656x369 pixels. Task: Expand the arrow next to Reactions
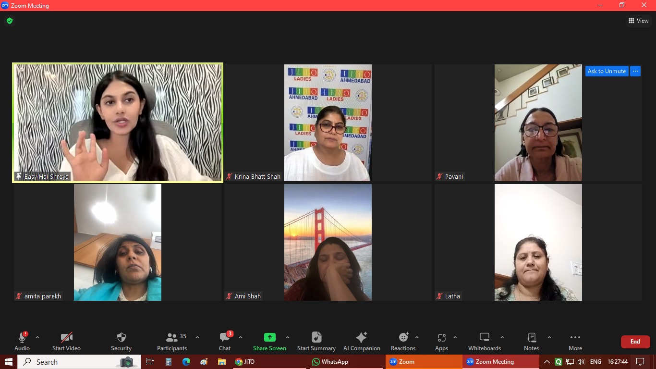417,337
